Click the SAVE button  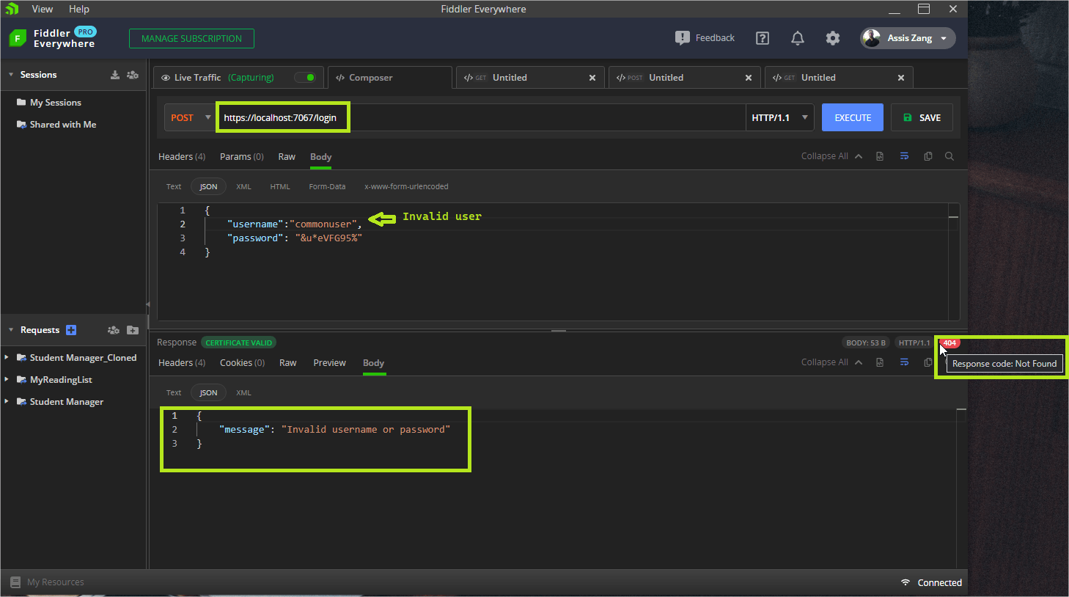pyautogui.click(x=922, y=117)
